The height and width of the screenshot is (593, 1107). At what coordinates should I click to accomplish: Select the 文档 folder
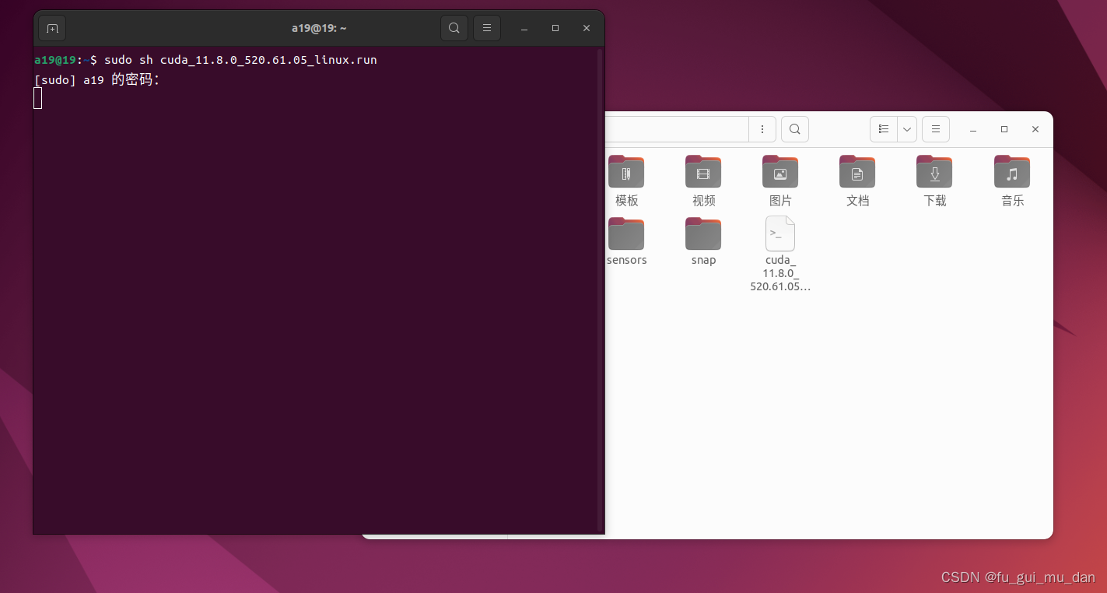coord(857,181)
